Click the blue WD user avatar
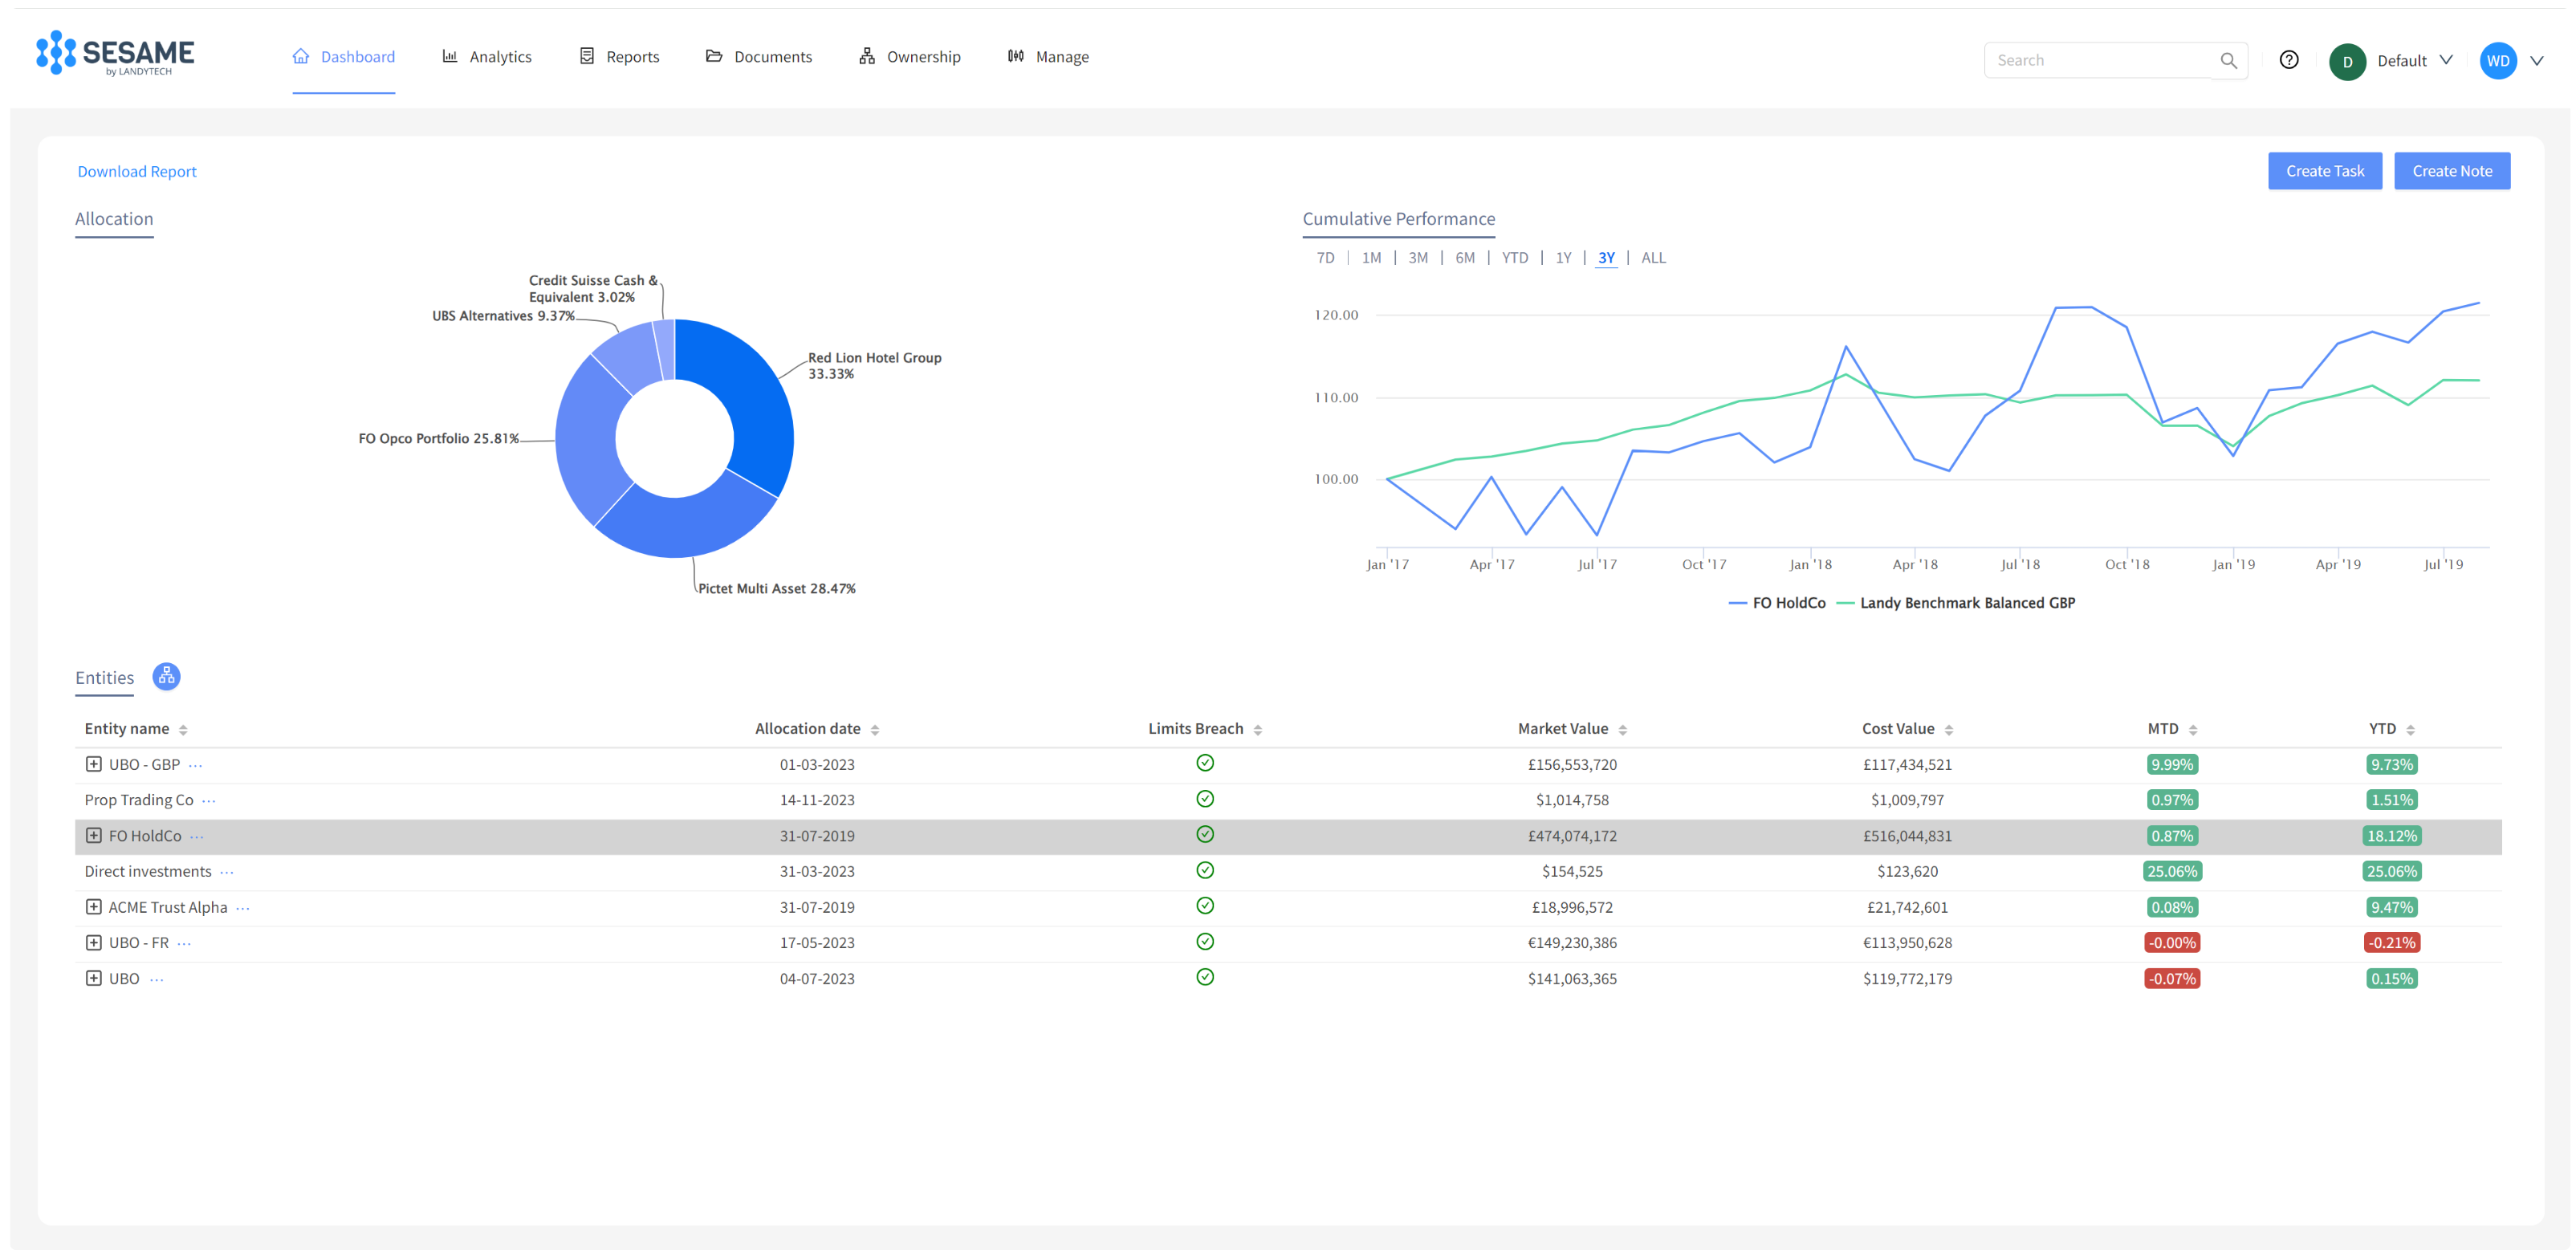2576x1258 pixels. point(2498,61)
